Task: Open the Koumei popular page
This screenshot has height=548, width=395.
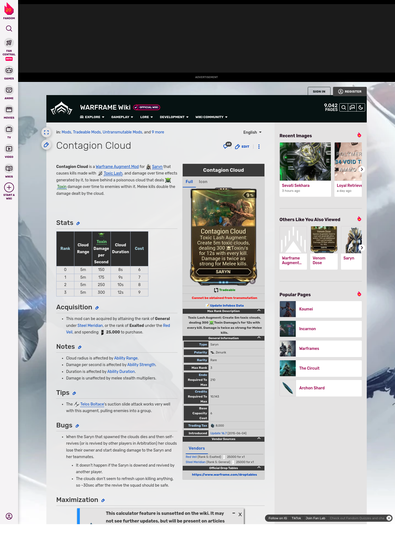Action: pyautogui.click(x=321, y=309)
